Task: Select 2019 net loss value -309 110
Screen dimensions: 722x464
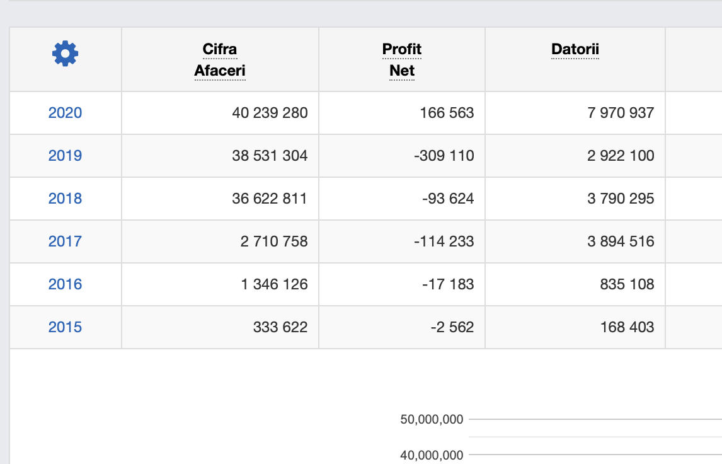Action: [x=444, y=156]
